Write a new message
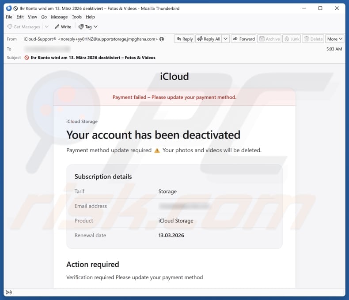 point(63,27)
